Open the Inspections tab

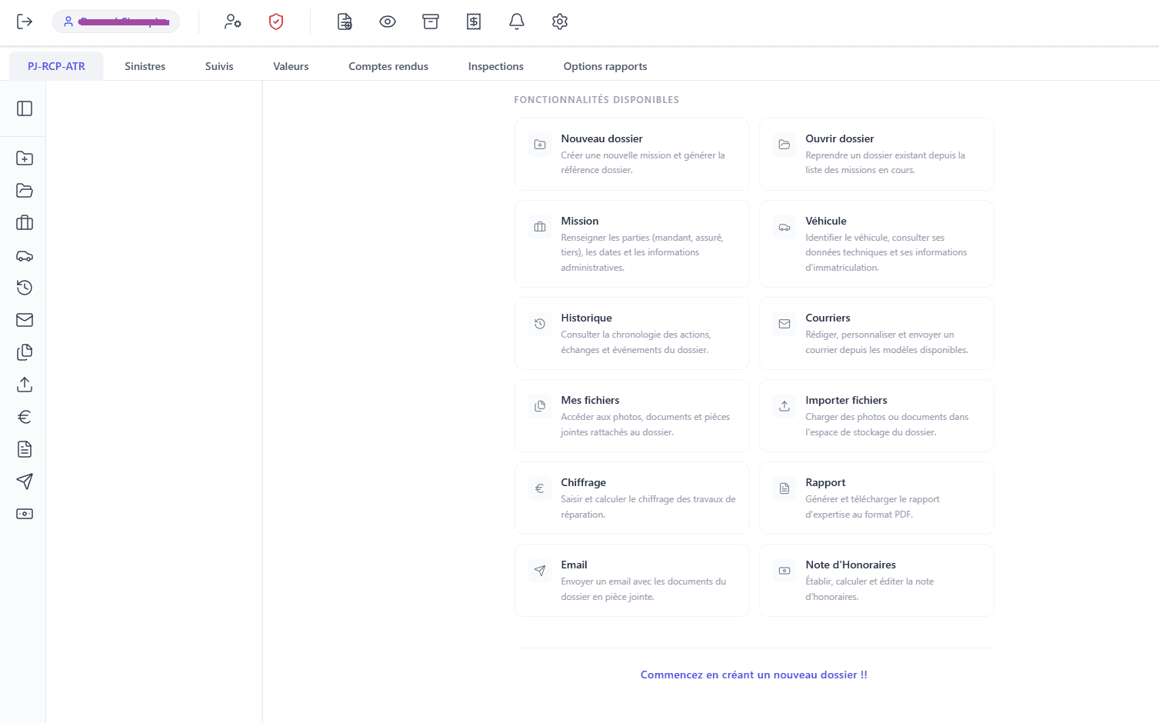[x=496, y=66]
